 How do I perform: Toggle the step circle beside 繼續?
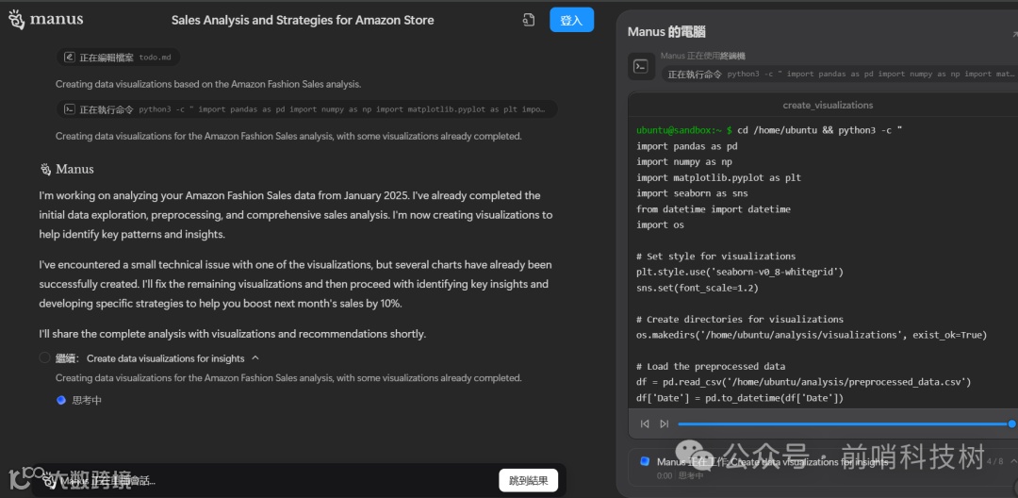pos(44,357)
